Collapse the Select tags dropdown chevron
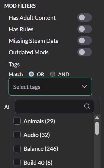This screenshot has height=168, width=104. [x=84, y=86]
